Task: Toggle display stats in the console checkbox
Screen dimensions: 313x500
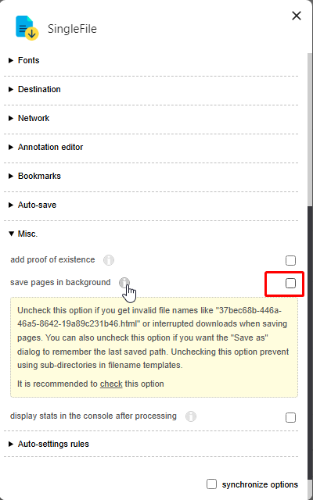Action: click(290, 417)
